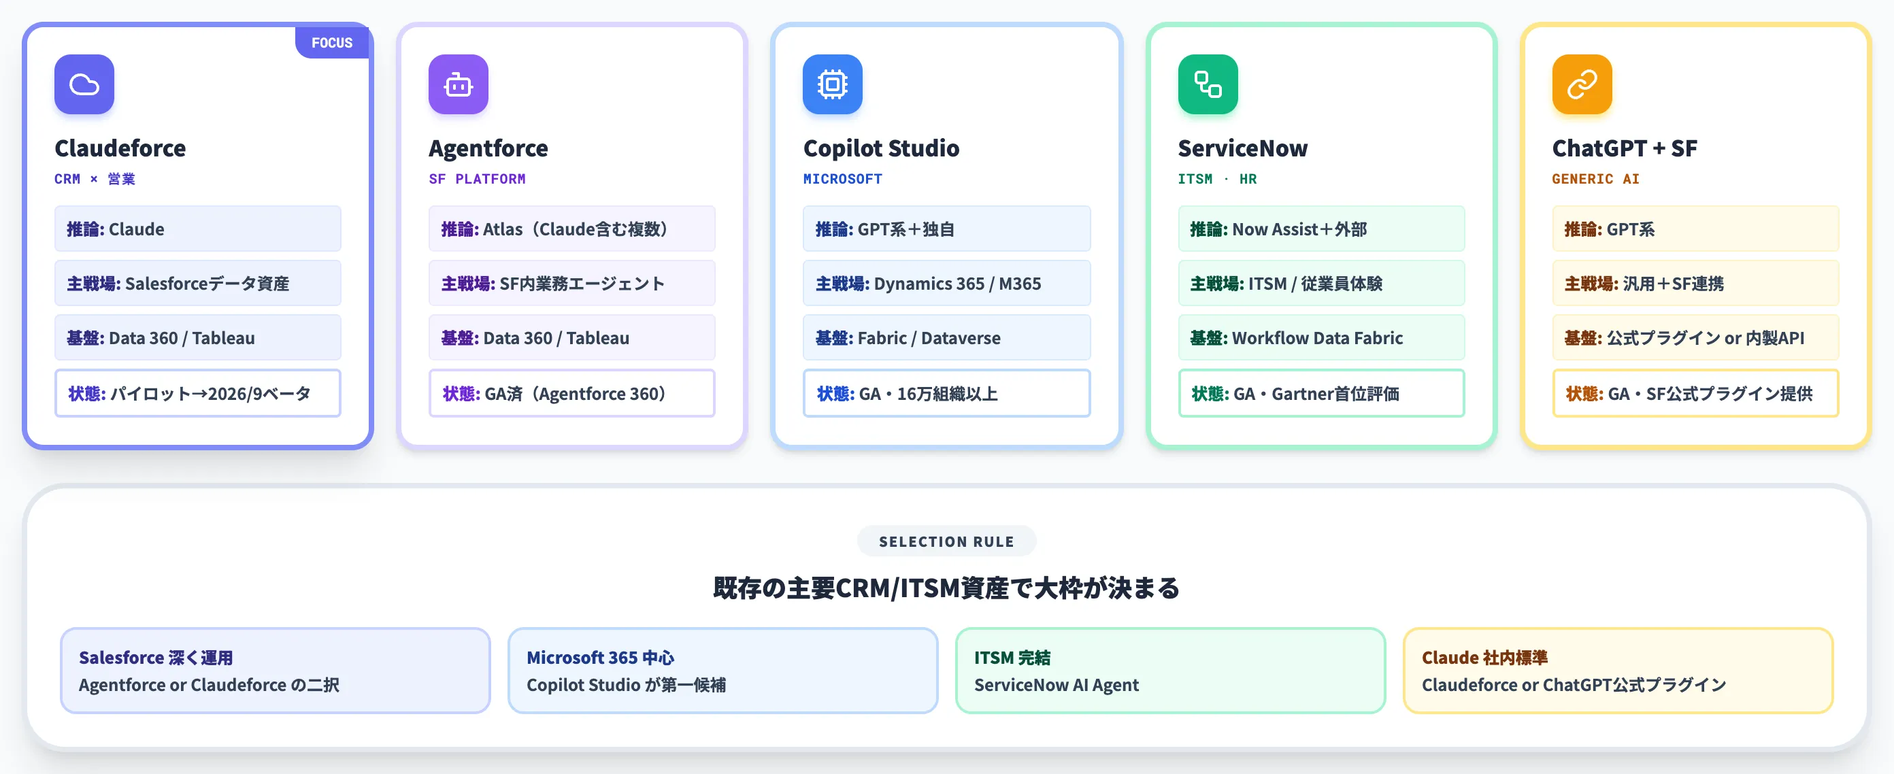Image resolution: width=1894 pixels, height=774 pixels.
Task: Open the 'Claude 社内標準' rule box
Action: pyautogui.click(x=1618, y=671)
